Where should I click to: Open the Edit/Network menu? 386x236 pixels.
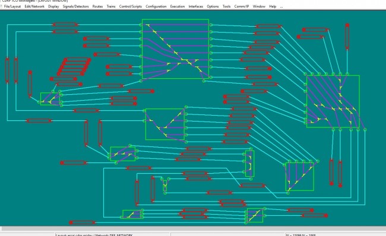(34, 7)
